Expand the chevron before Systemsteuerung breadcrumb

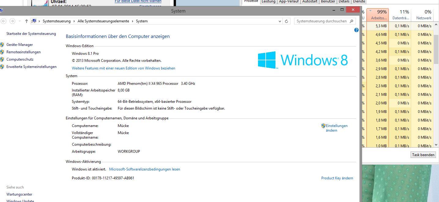tap(40, 21)
